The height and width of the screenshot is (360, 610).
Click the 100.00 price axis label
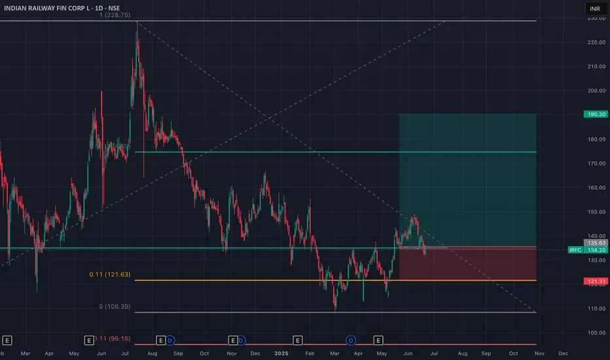point(596,333)
